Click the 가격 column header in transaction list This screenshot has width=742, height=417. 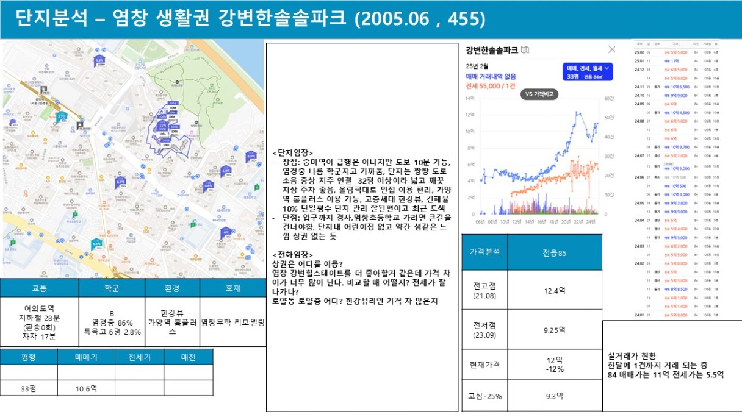click(676, 44)
